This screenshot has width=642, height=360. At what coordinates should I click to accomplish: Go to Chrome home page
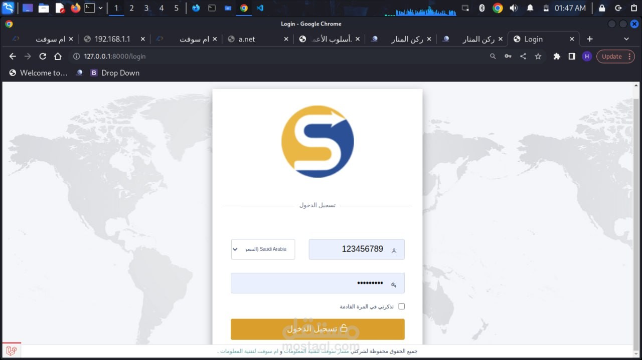coord(58,57)
